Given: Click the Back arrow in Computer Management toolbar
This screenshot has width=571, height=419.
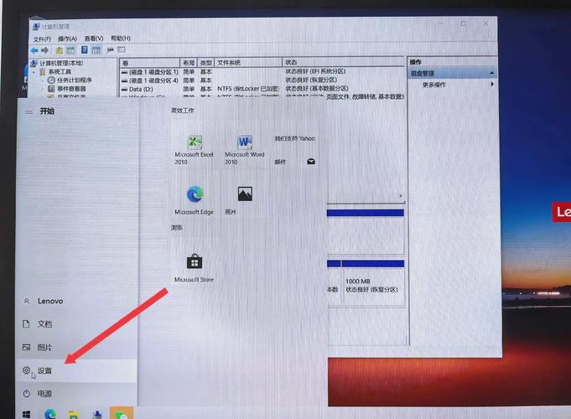Looking at the screenshot, I should (34, 50).
